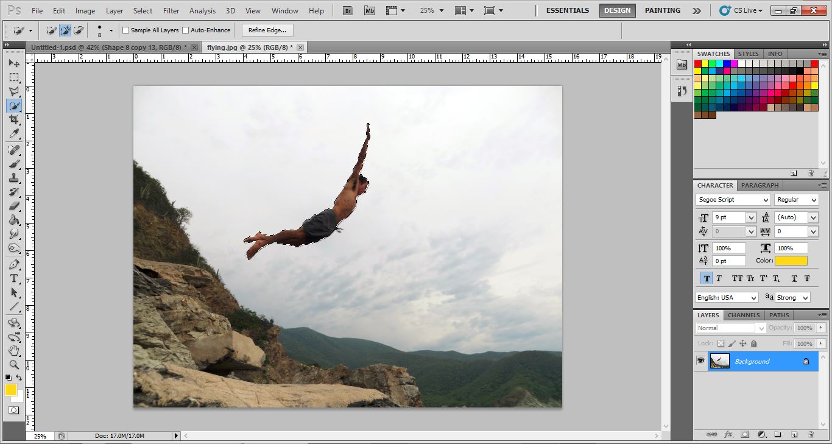Screen dimensions: 832x444
Task: Switch to the Channels tab
Action: click(744, 315)
